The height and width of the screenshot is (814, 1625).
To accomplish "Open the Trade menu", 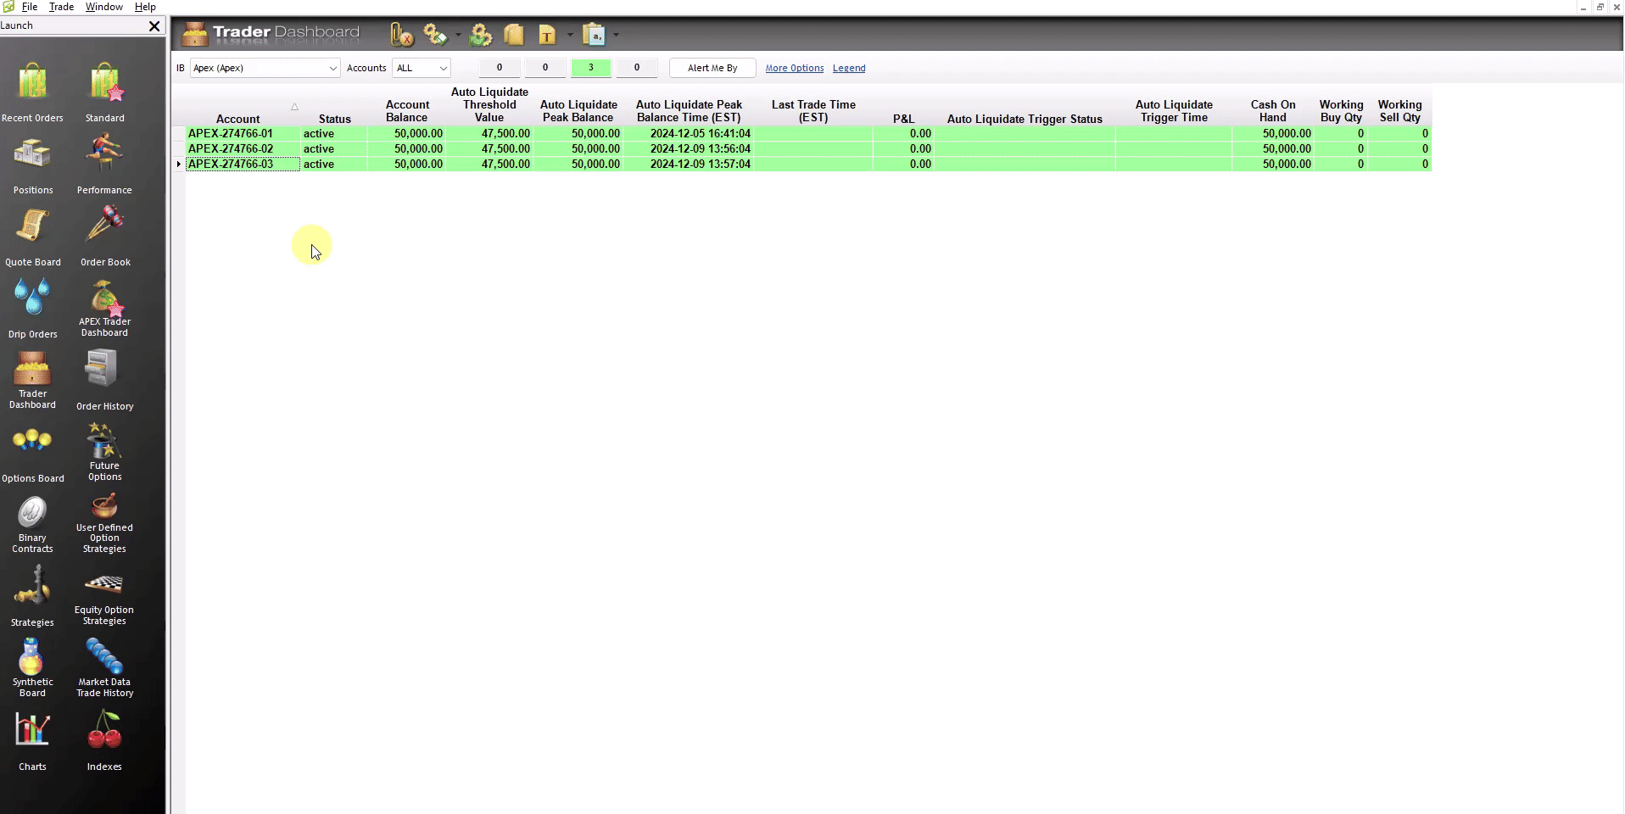I will point(61,7).
